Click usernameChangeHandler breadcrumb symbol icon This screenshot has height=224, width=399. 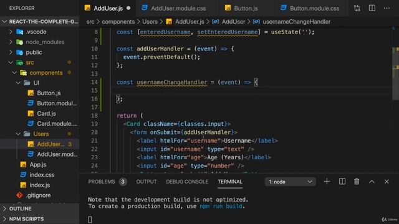256,22
